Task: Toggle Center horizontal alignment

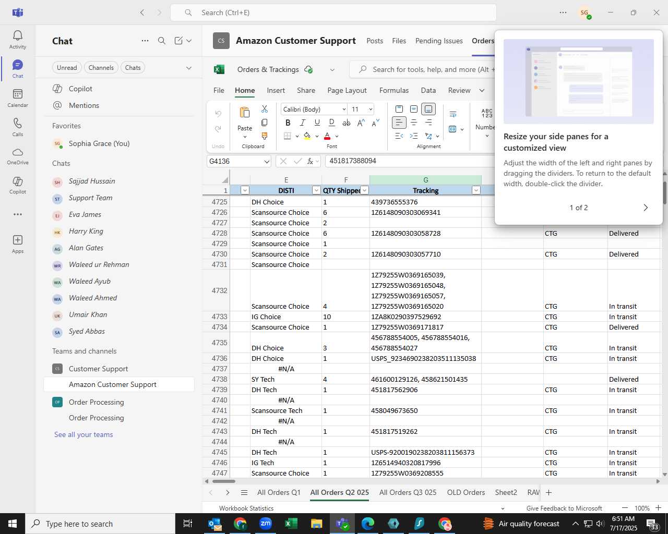Action: (413, 123)
